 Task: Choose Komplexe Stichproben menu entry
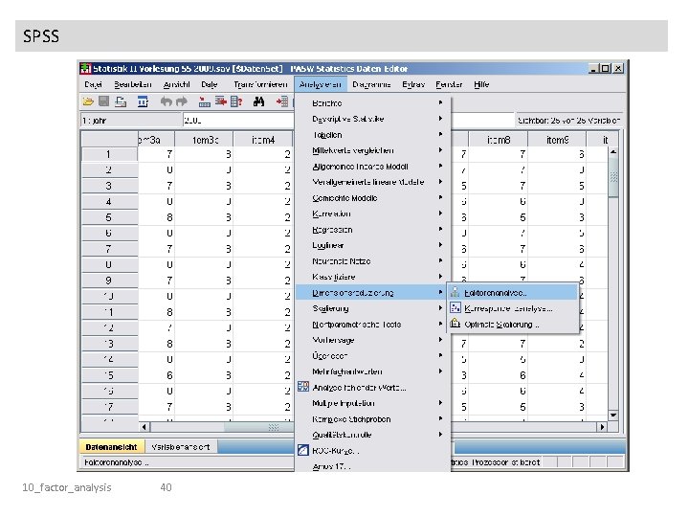tap(372, 419)
